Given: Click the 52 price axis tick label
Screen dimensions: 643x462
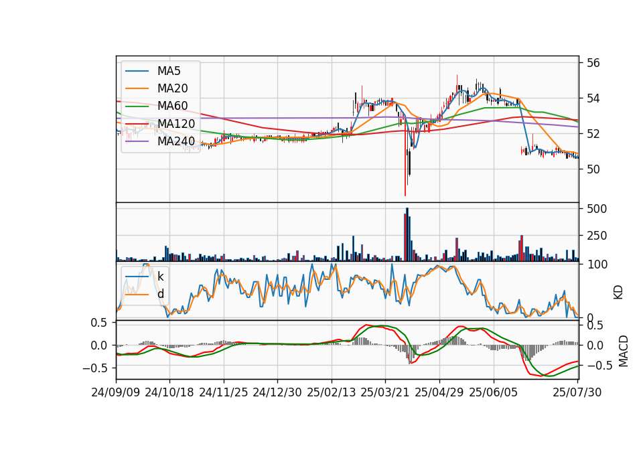Looking at the screenshot, I should click(593, 134).
